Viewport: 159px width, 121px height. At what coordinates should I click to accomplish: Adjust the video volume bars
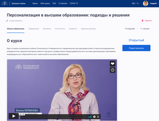[90, 117]
